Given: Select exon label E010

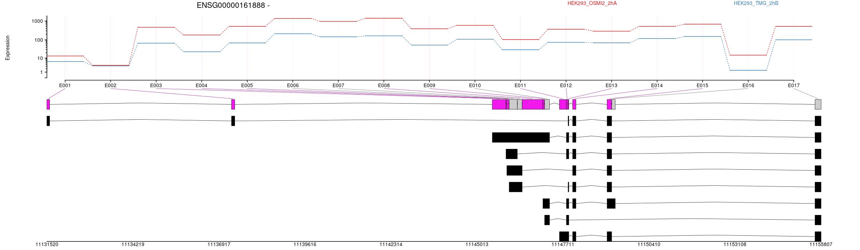Looking at the screenshot, I should coord(475,85).
